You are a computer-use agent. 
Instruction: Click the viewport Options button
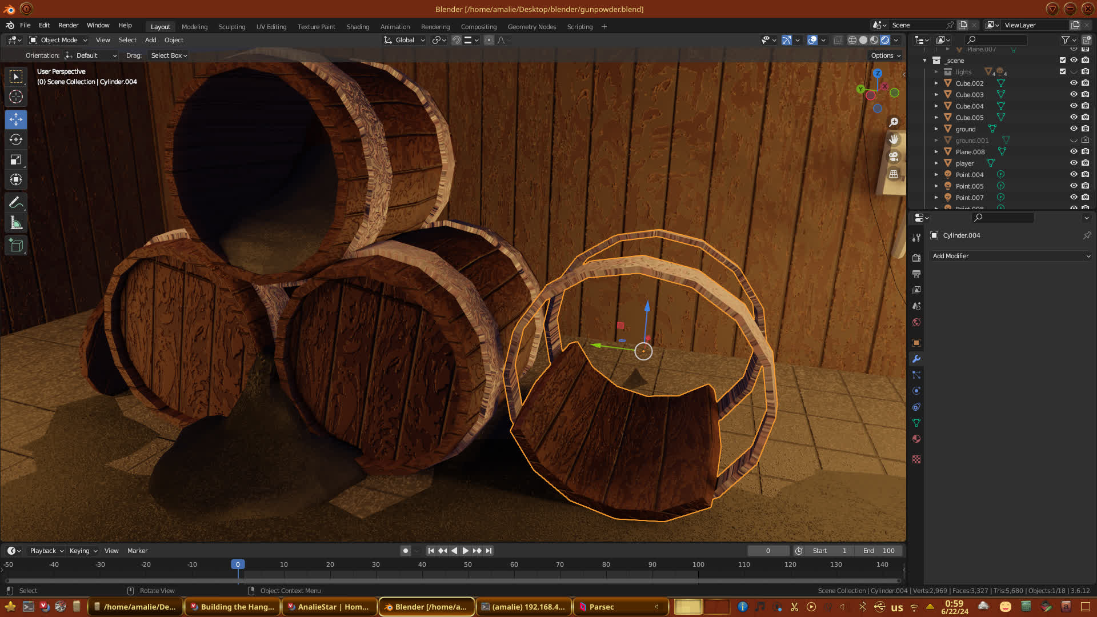pyautogui.click(x=885, y=55)
